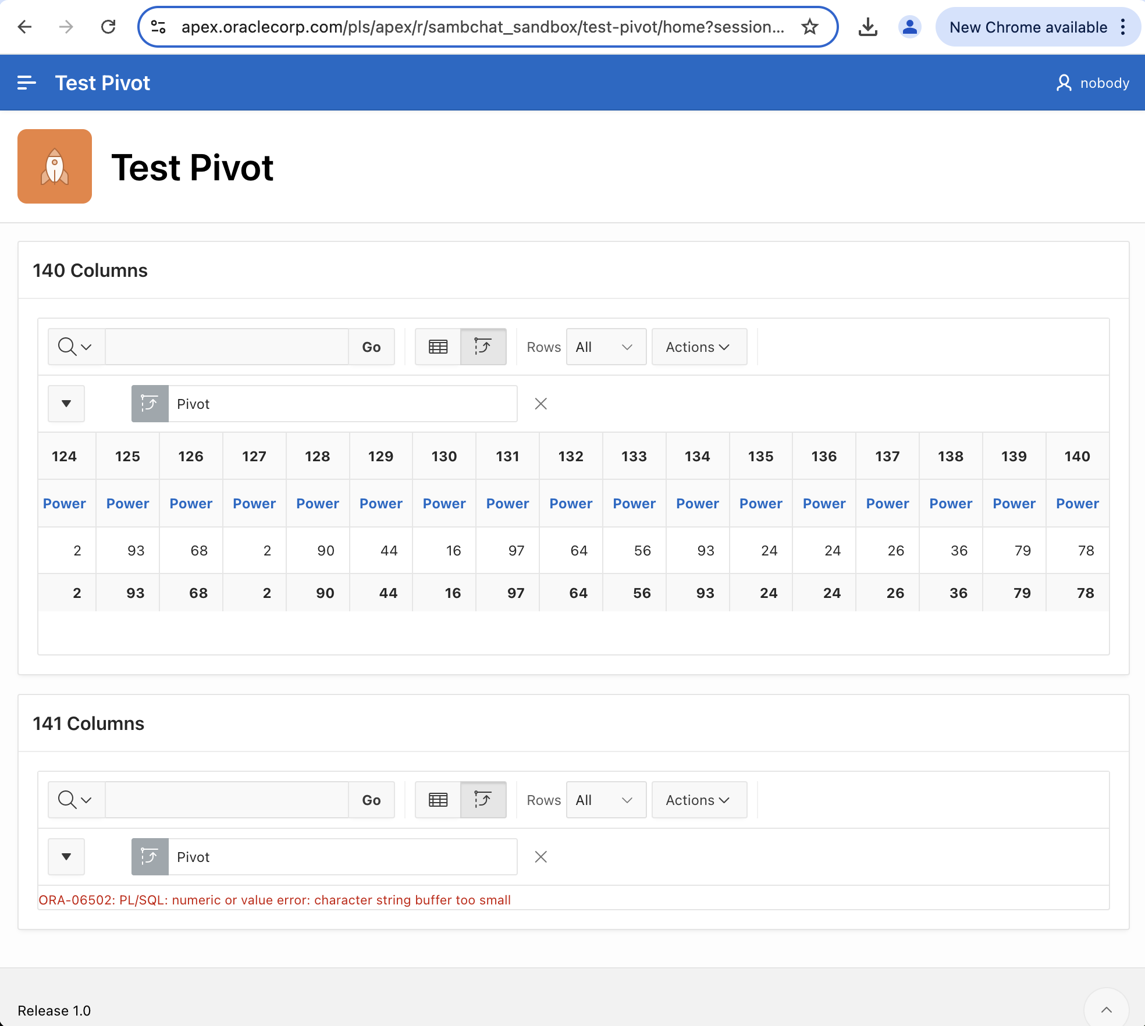The image size is (1145, 1026).
Task: Remove Pivot setting in 140 Columns report
Action: pos(541,404)
